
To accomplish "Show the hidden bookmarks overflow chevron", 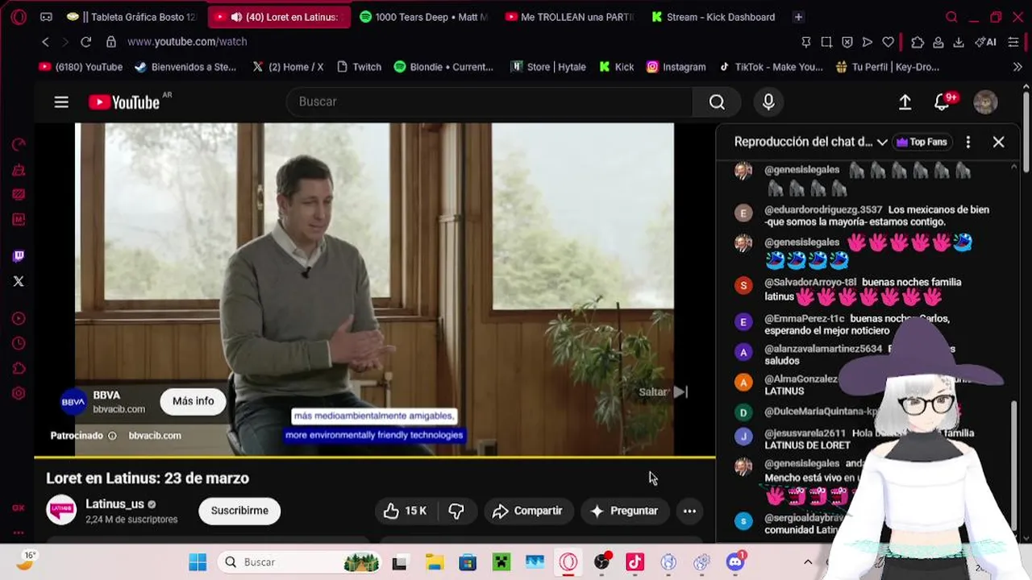I will click(1017, 67).
